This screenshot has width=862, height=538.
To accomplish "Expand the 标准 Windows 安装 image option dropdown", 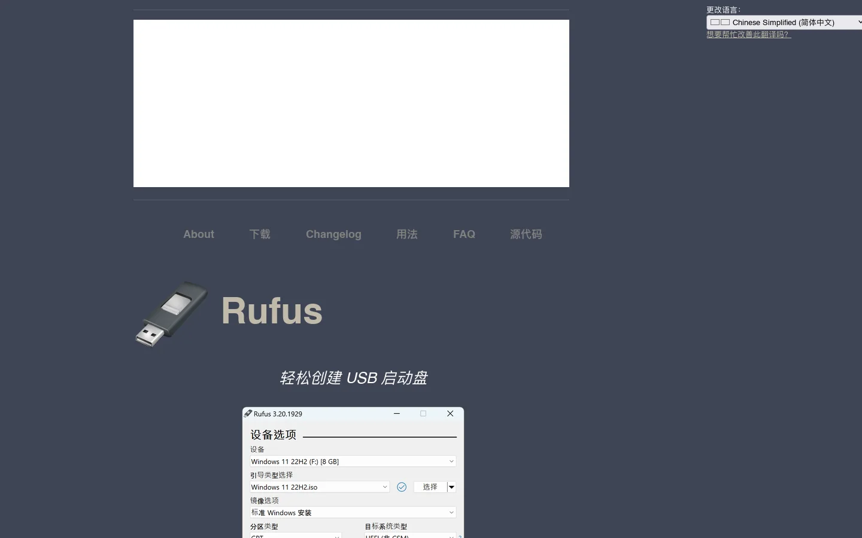I will pyautogui.click(x=353, y=512).
